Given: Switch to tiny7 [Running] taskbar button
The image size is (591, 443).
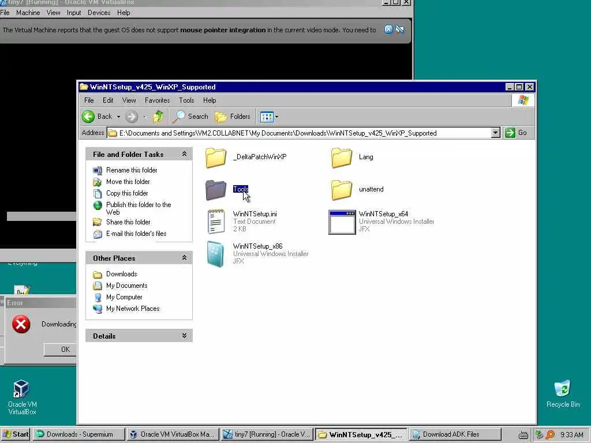Looking at the screenshot, I should tap(267, 434).
